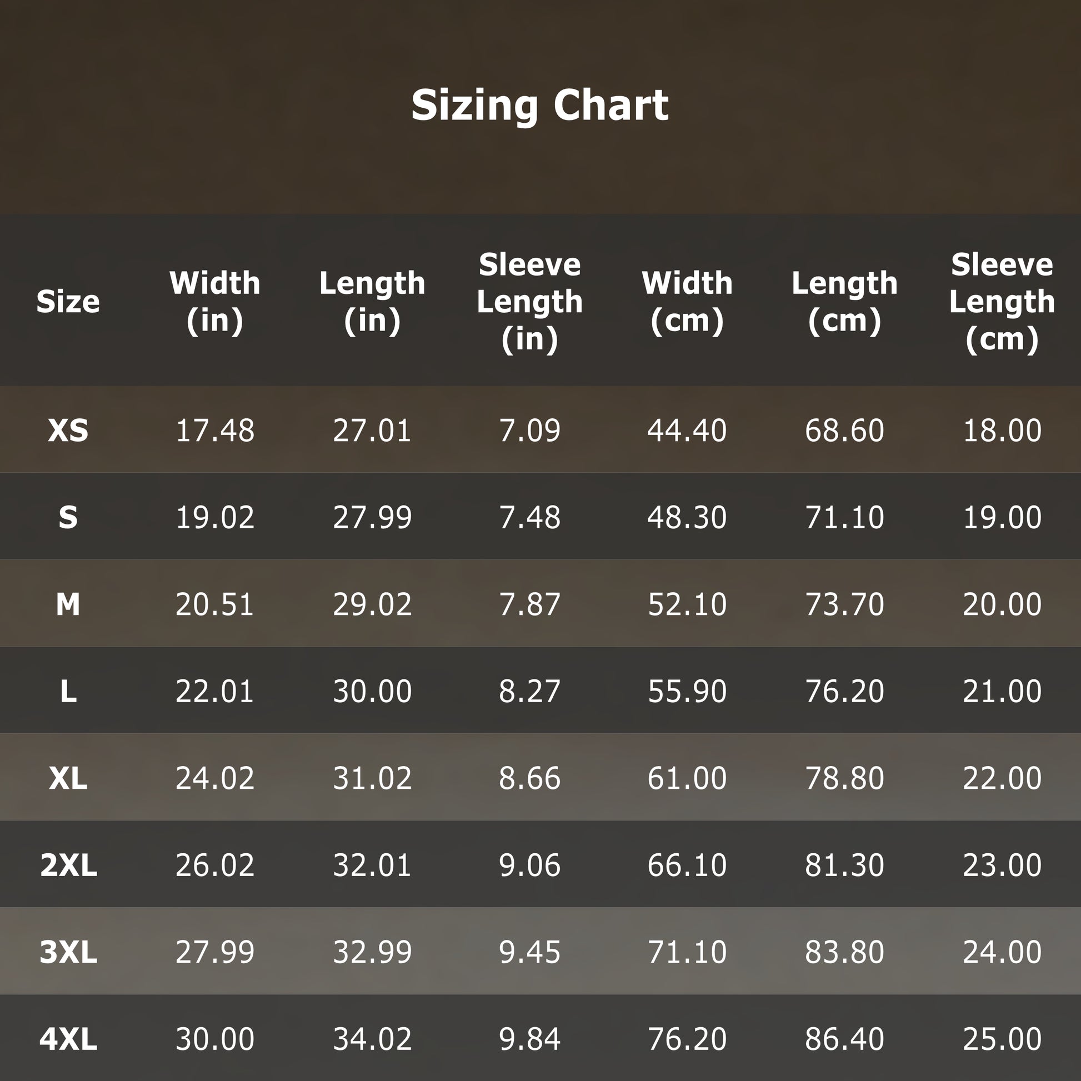Image resolution: width=1081 pixels, height=1081 pixels.
Task: Click the Length (in) column header
Action: click(372, 302)
